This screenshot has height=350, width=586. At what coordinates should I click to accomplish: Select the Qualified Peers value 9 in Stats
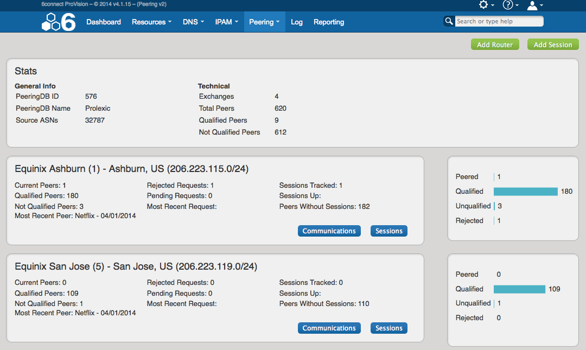pyautogui.click(x=277, y=120)
